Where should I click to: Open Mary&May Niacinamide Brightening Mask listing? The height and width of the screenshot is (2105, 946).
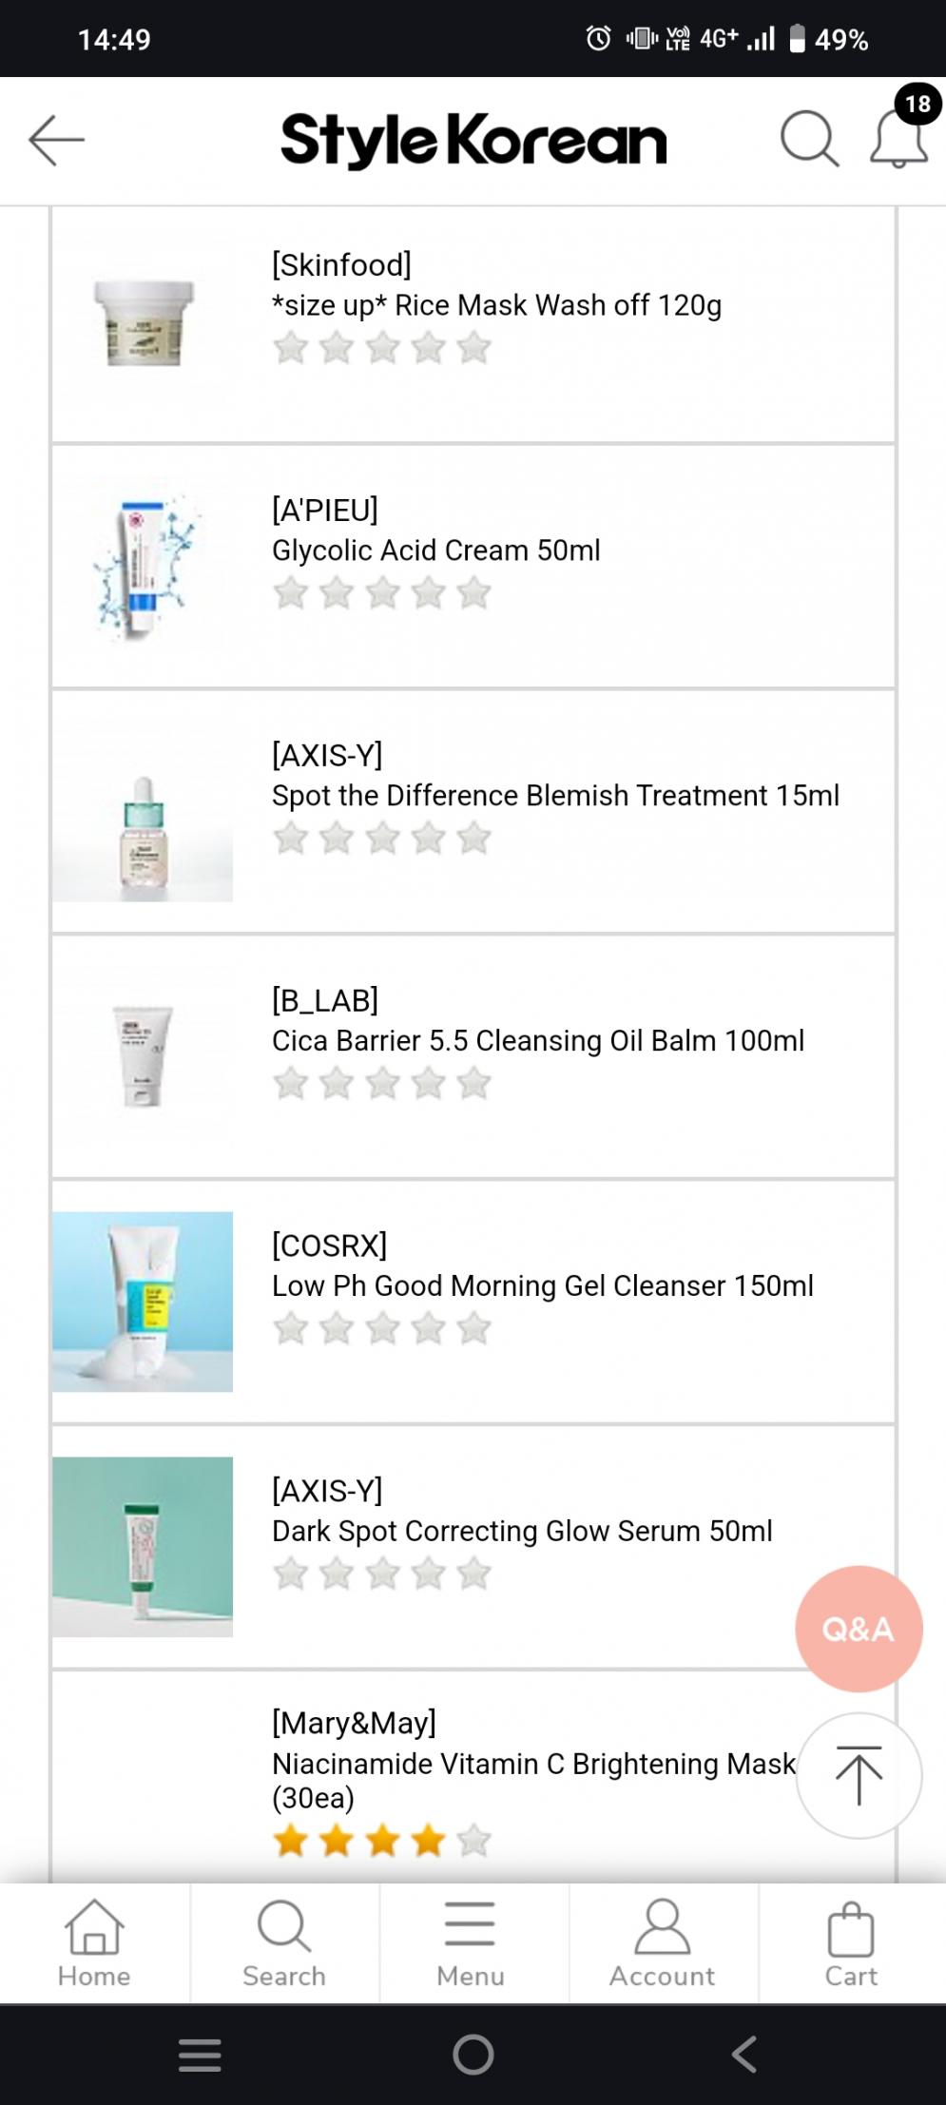532,1764
